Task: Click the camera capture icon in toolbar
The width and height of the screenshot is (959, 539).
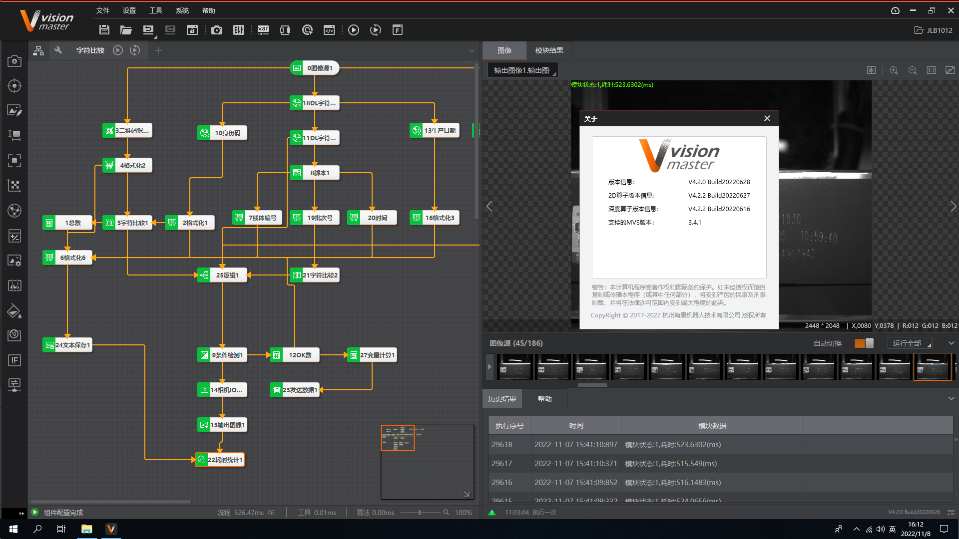Action: (x=215, y=30)
